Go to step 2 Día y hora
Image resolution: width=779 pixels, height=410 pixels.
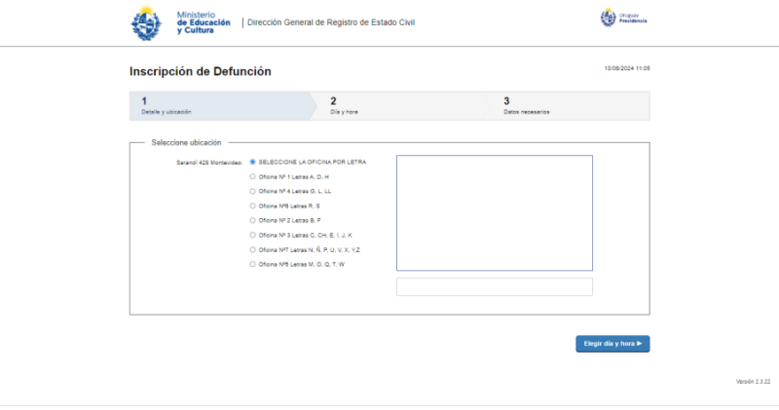(399, 105)
